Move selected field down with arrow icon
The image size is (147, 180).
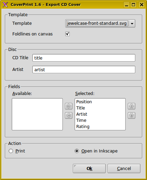[x=132, y=115]
